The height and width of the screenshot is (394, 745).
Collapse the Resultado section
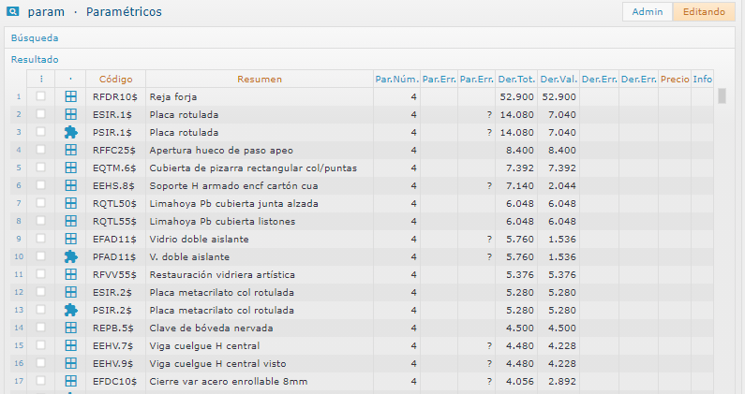click(35, 59)
